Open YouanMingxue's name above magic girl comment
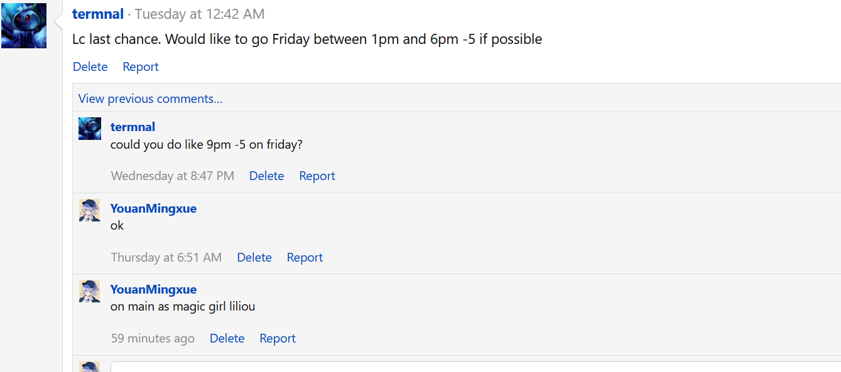Screen dimensions: 841x372 [x=153, y=289]
